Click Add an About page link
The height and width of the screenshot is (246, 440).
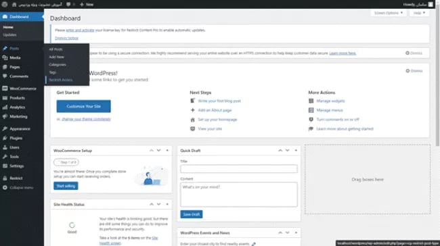point(215,110)
